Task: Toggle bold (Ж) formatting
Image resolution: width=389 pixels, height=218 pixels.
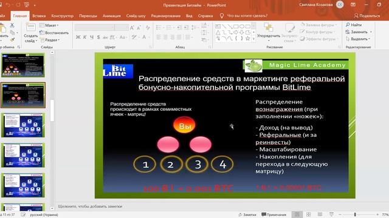Action: [x=78, y=38]
